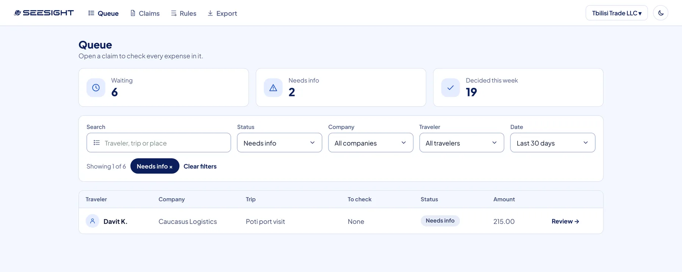The height and width of the screenshot is (272, 682).
Task: Open Tbilisi Trade LLC company switcher
Action: [x=616, y=13]
